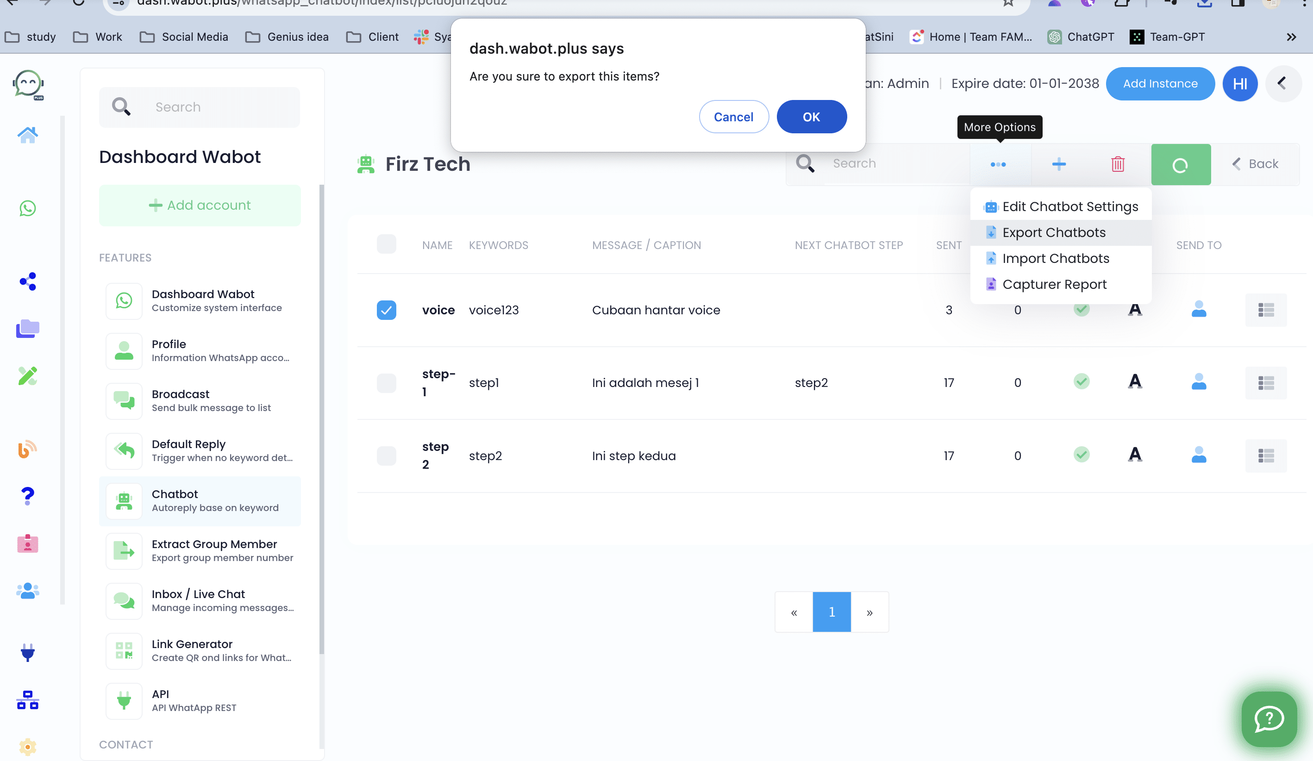The height and width of the screenshot is (761, 1313).
Task: Open the More Options three-dot menu
Action: (998, 165)
